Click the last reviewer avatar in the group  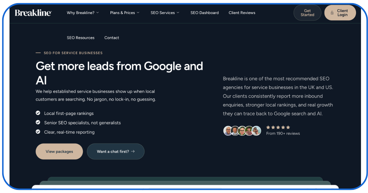(x=256, y=131)
